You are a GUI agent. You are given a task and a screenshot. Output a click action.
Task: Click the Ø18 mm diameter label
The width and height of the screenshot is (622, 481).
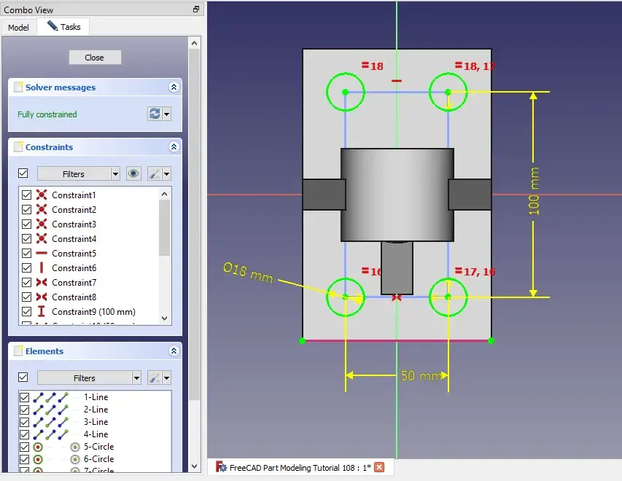coord(249,273)
